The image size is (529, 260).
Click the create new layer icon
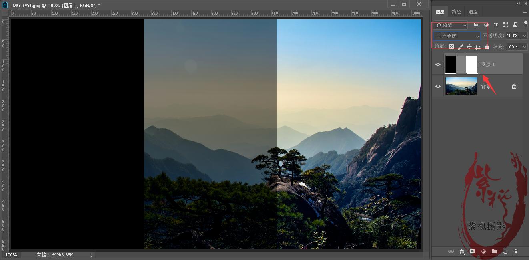(505, 252)
